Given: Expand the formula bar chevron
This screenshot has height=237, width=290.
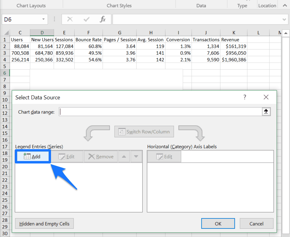Looking at the screenshot, I should point(284,19).
